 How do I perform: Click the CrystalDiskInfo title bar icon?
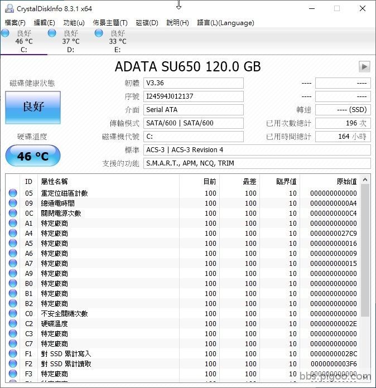point(9,9)
